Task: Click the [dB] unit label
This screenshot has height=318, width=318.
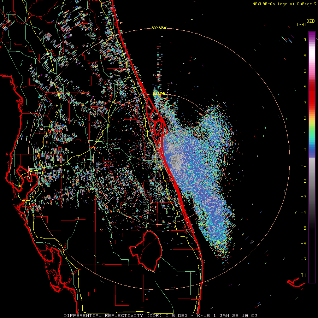Action: tap(302, 25)
